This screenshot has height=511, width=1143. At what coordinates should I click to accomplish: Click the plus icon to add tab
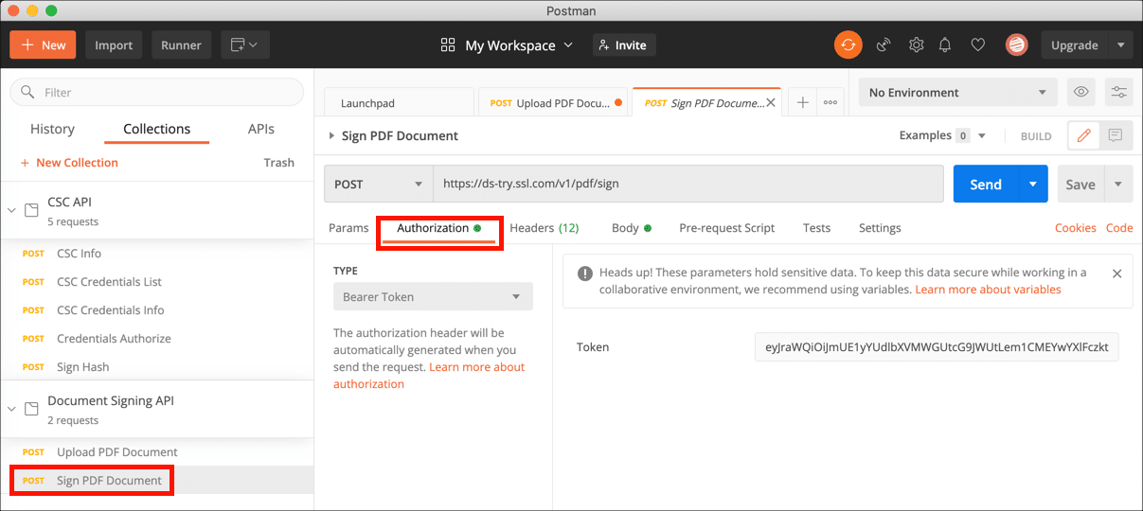pos(802,102)
